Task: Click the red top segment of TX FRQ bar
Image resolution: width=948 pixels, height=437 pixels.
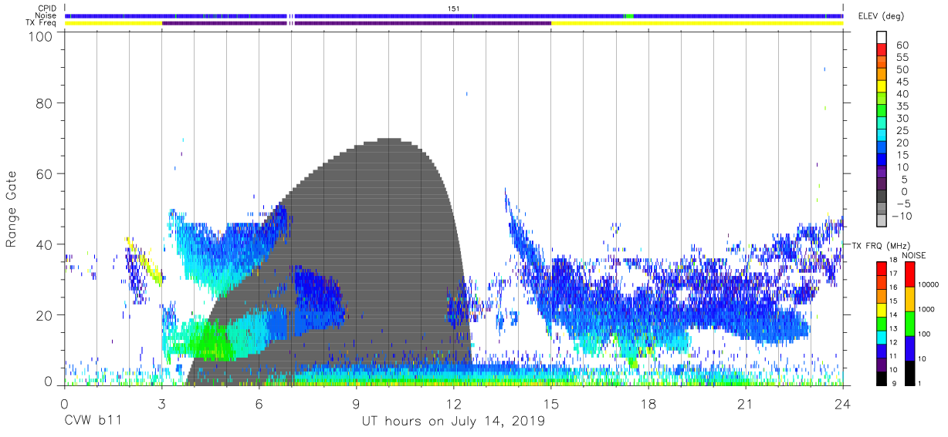Action: [x=882, y=268]
